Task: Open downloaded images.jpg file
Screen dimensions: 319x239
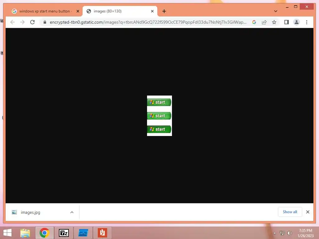Action: (x=30, y=212)
